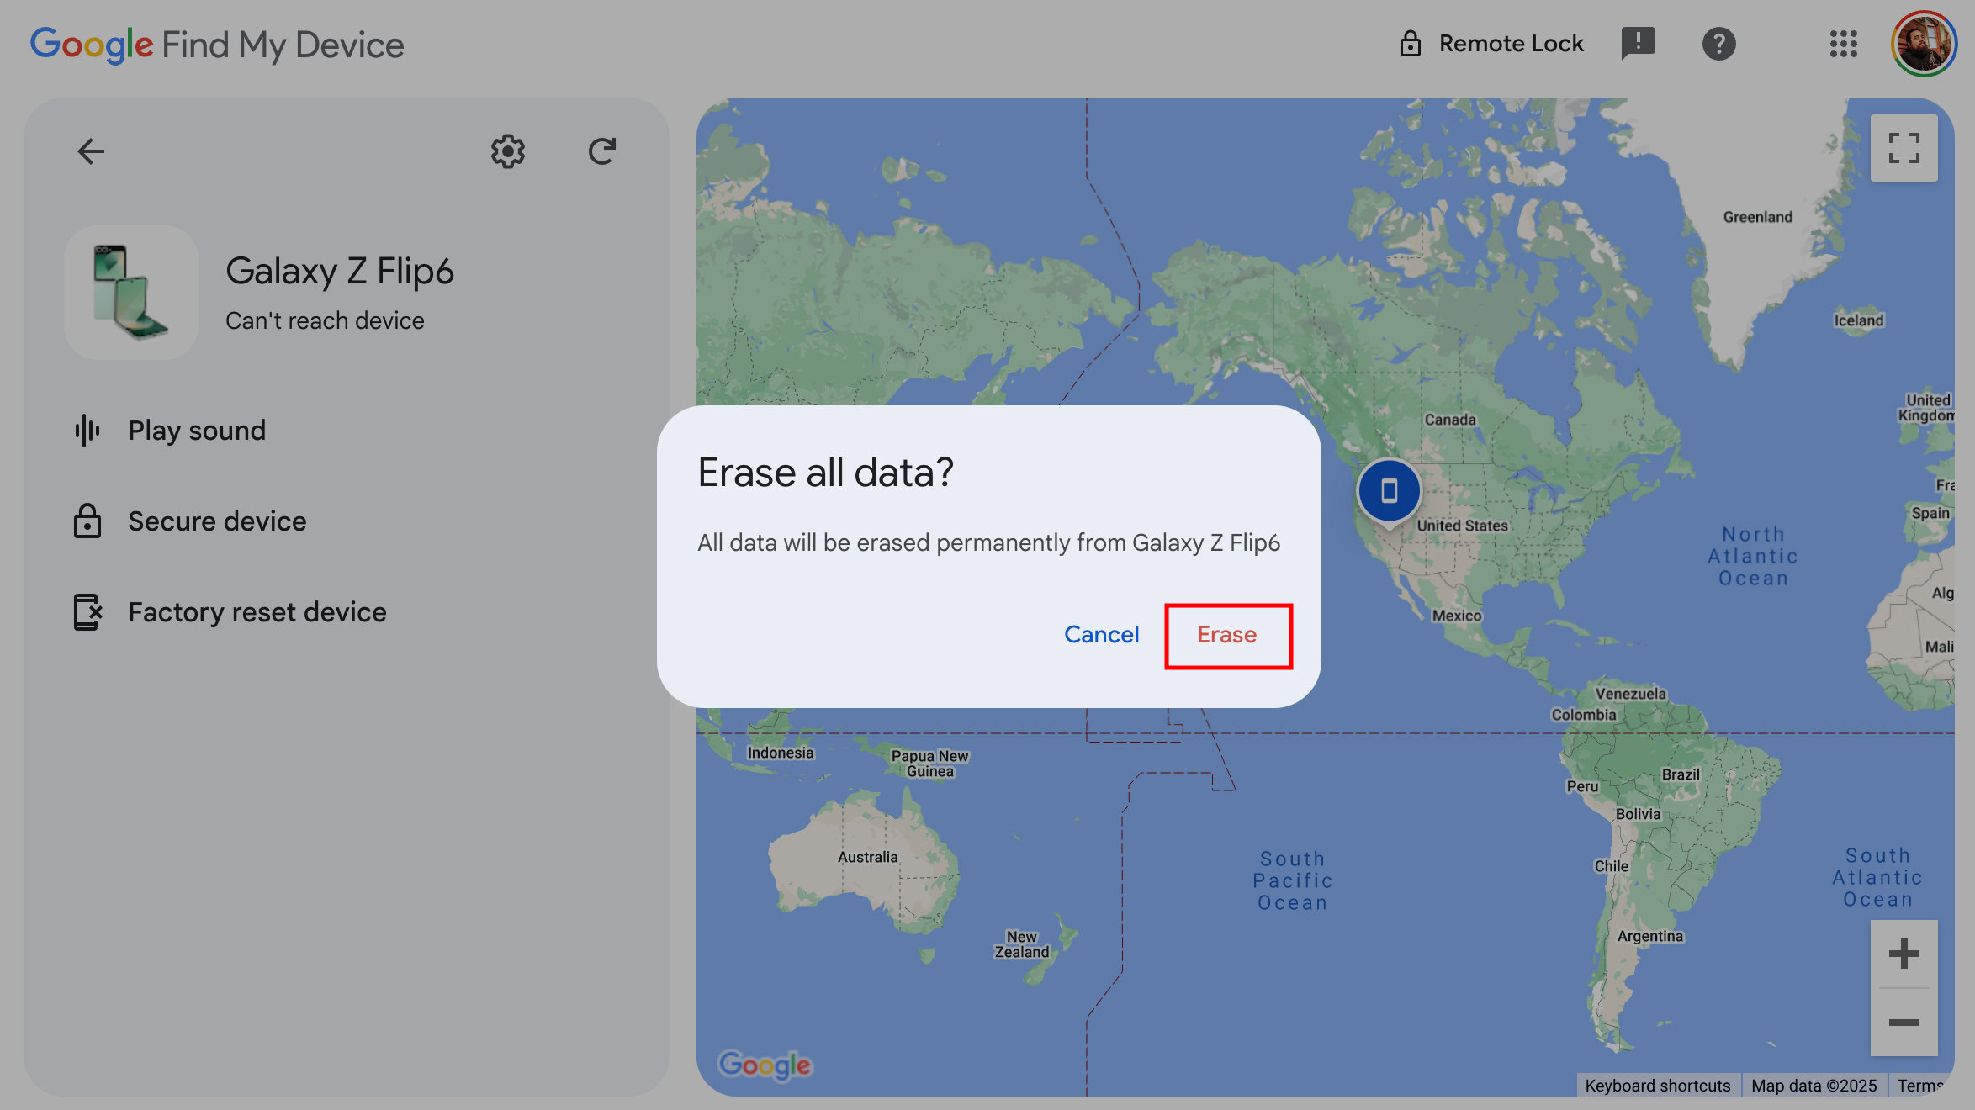Click the Google Find My Device logo
Image resolution: width=1975 pixels, height=1110 pixels.
(217, 45)
